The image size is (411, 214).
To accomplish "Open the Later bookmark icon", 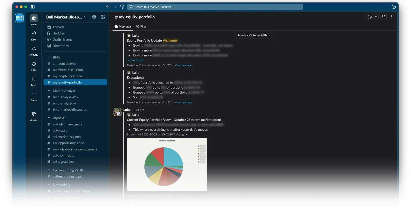I will pos(34,79).
